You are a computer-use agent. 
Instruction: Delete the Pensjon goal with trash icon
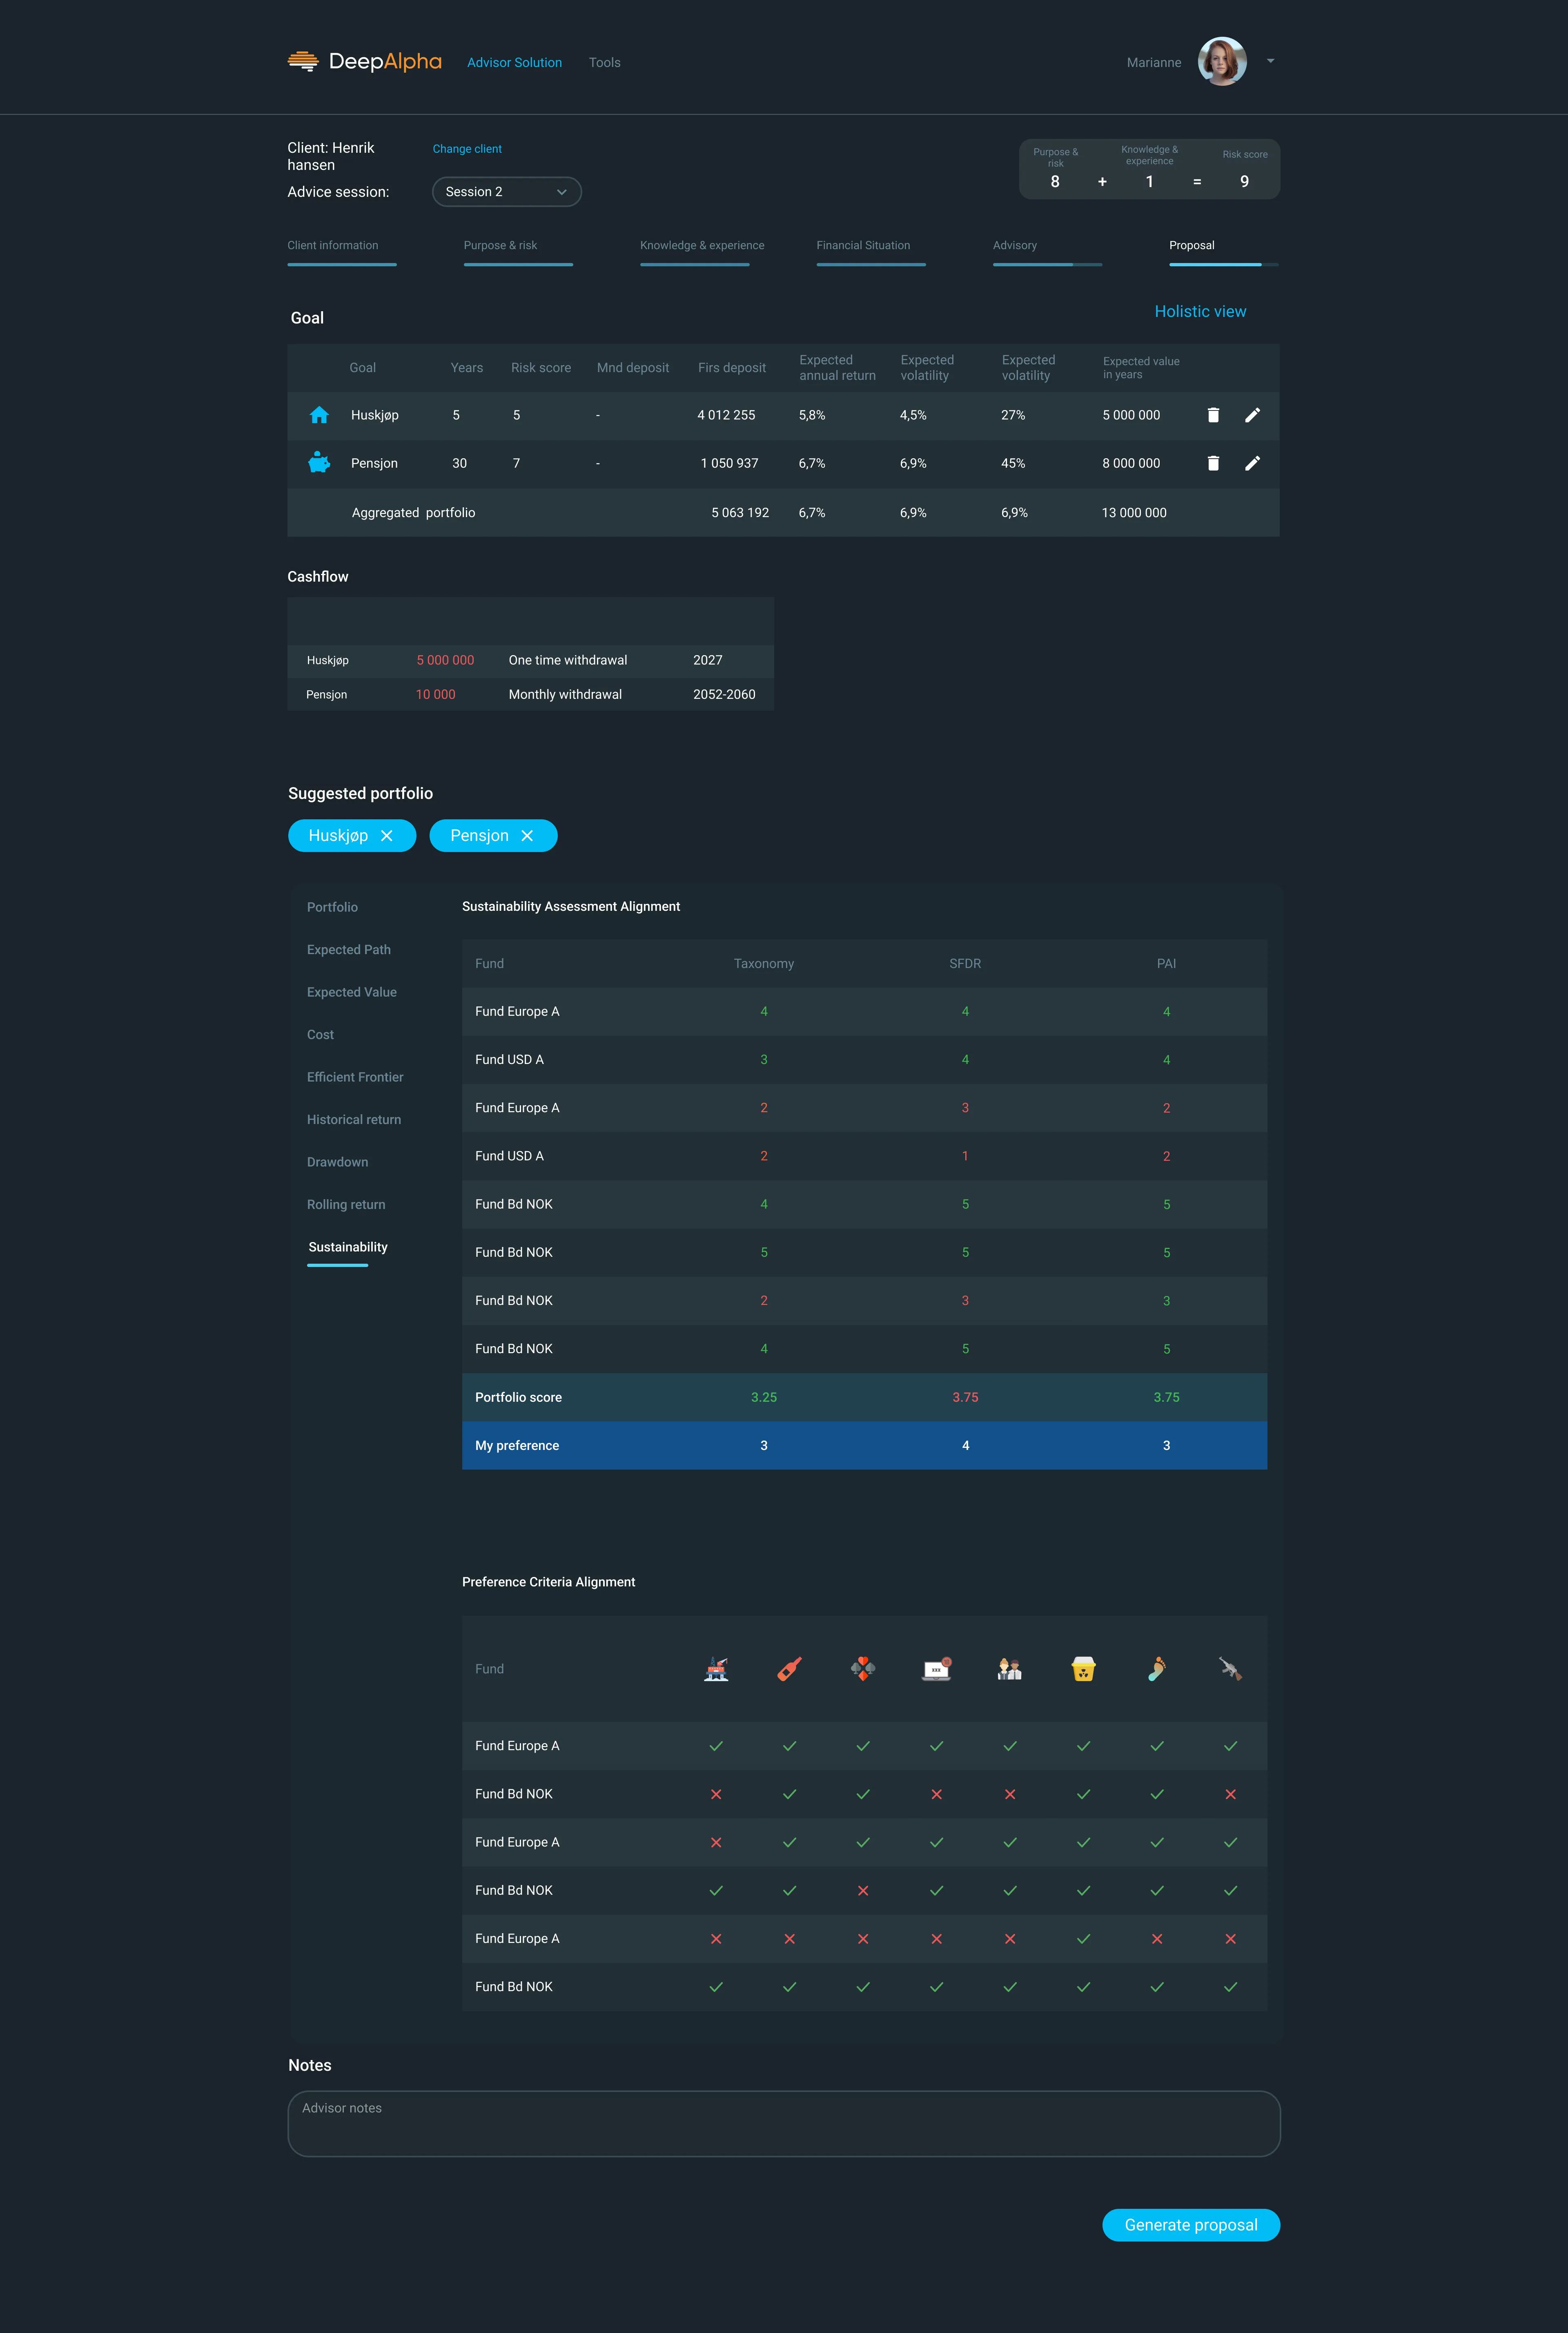click(x=1213, y=463)
